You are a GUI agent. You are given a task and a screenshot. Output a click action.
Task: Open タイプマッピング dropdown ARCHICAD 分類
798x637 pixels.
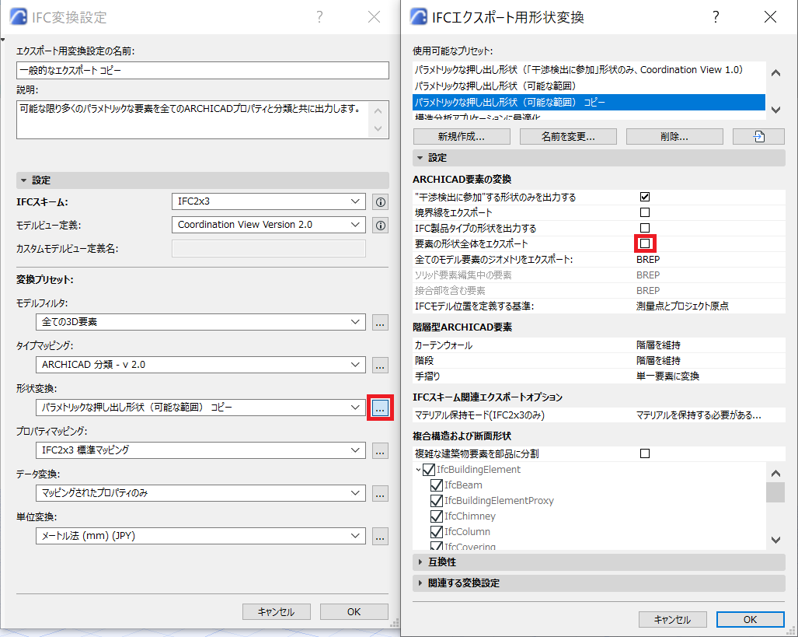click(x=200, y=365)
